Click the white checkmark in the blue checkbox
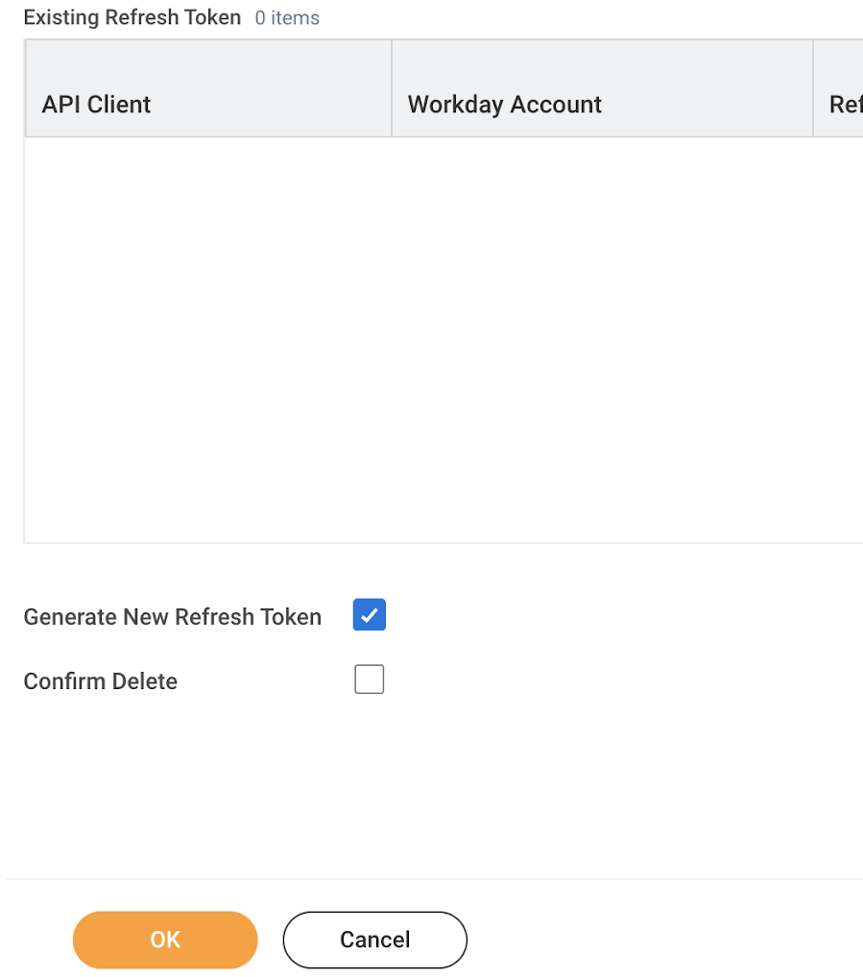The width and height of the screenshot is (863, 977). click(370, 615)
